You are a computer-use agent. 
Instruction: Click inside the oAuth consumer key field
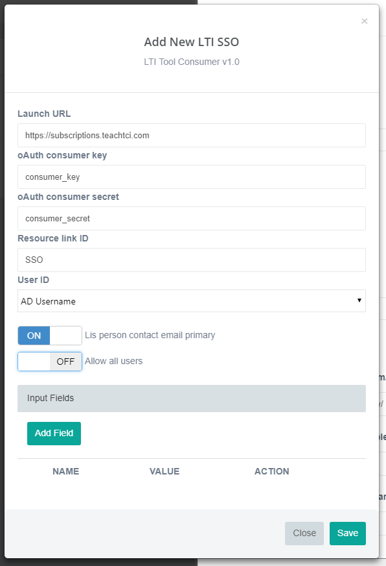click(192, 177)
